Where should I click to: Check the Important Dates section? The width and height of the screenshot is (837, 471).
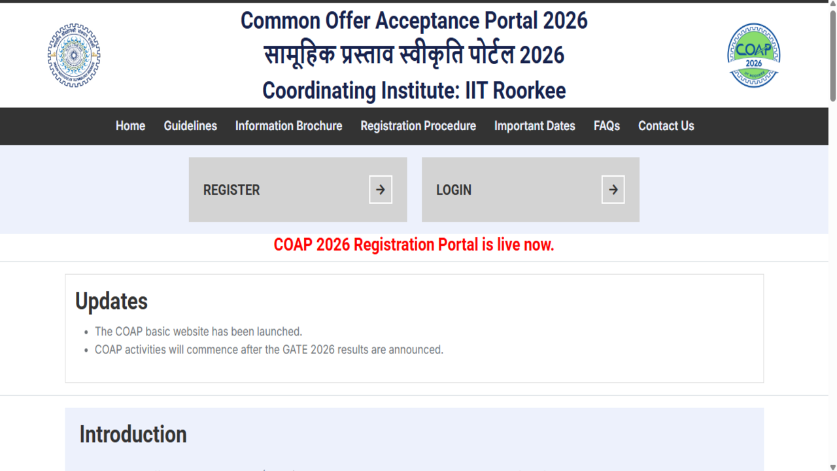(535, 126)
